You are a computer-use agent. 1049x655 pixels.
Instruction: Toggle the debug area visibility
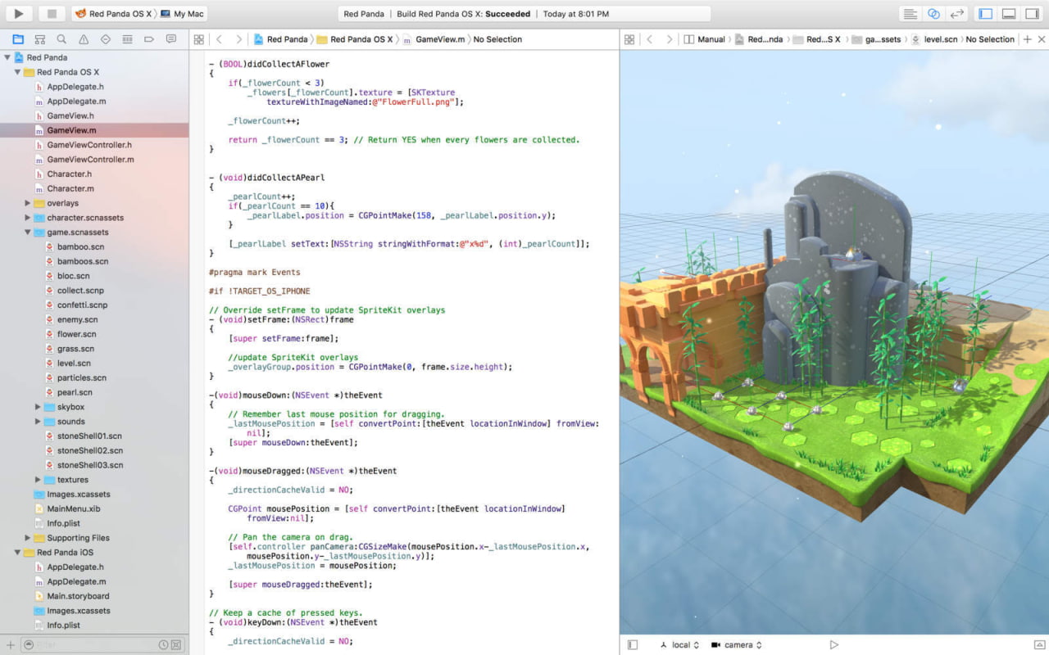[1008, 12]
